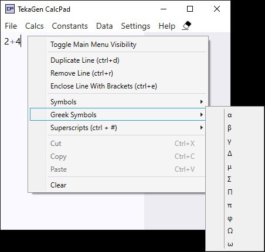Open the Greek Symbols submenu
The image size is (265, 252).
point(118,115)
